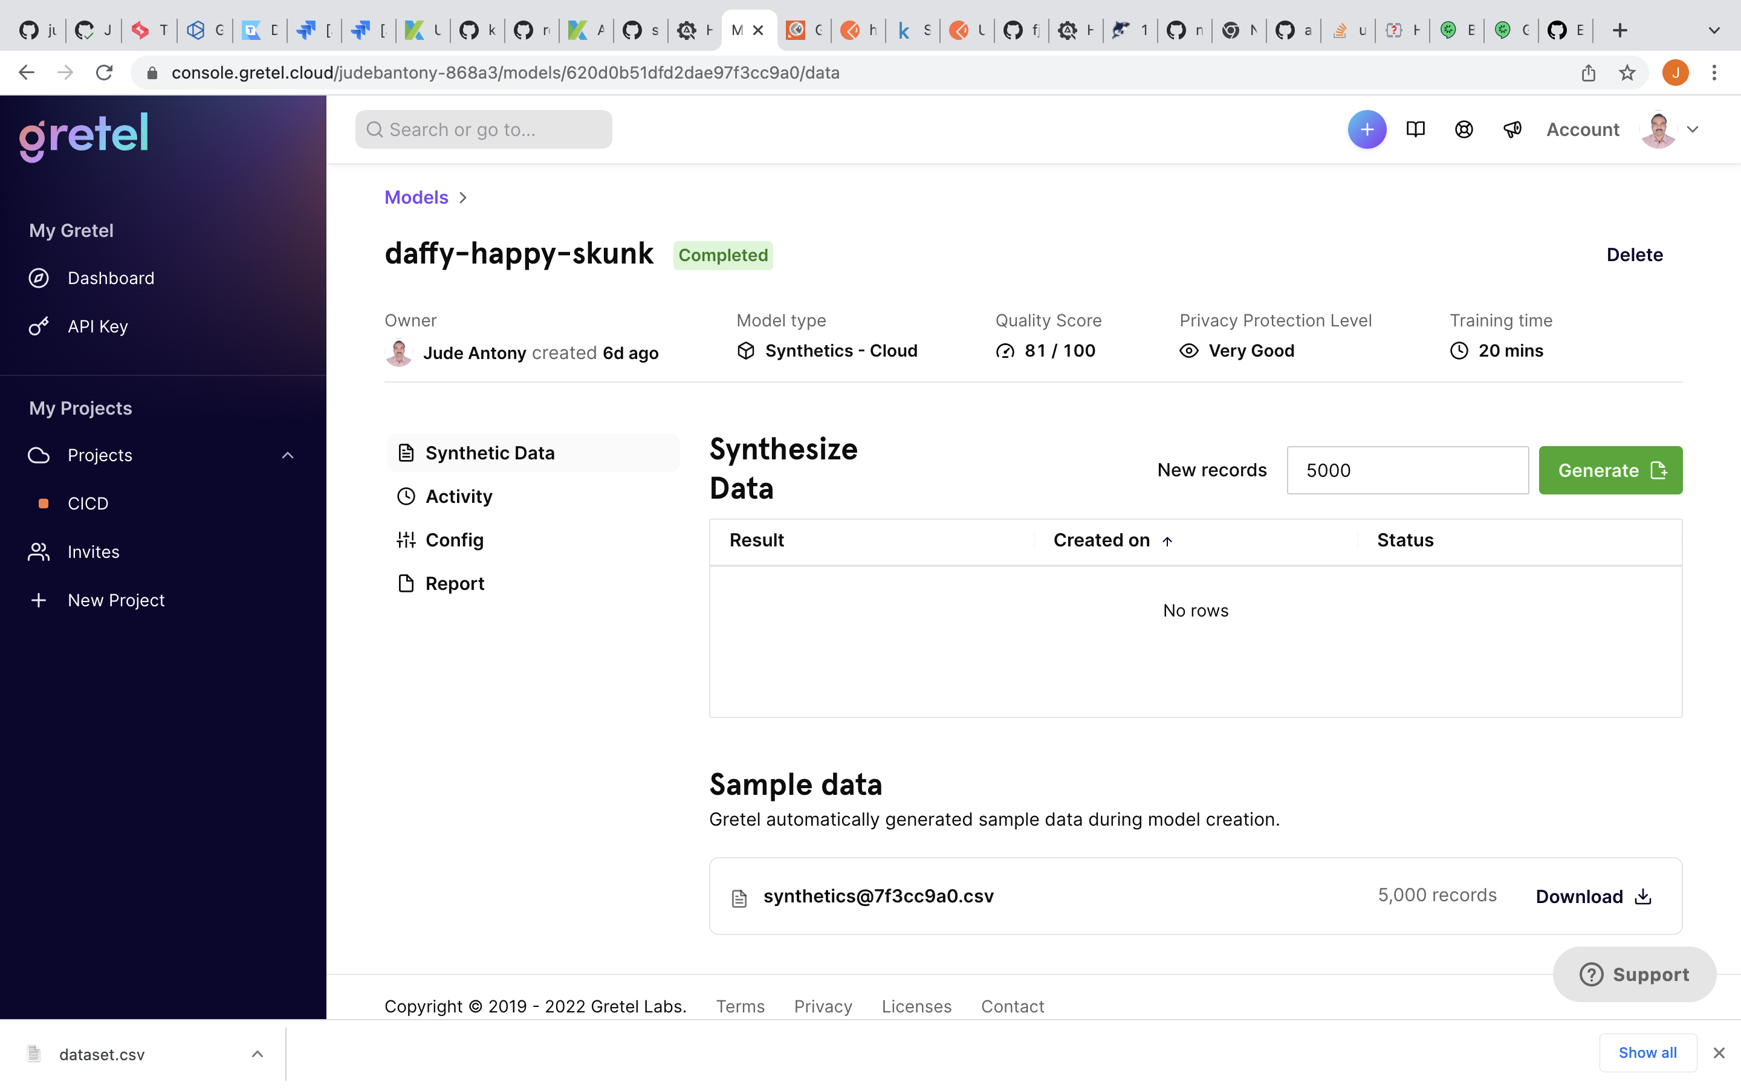Close the active gretel tab

[x=757, y=30]
